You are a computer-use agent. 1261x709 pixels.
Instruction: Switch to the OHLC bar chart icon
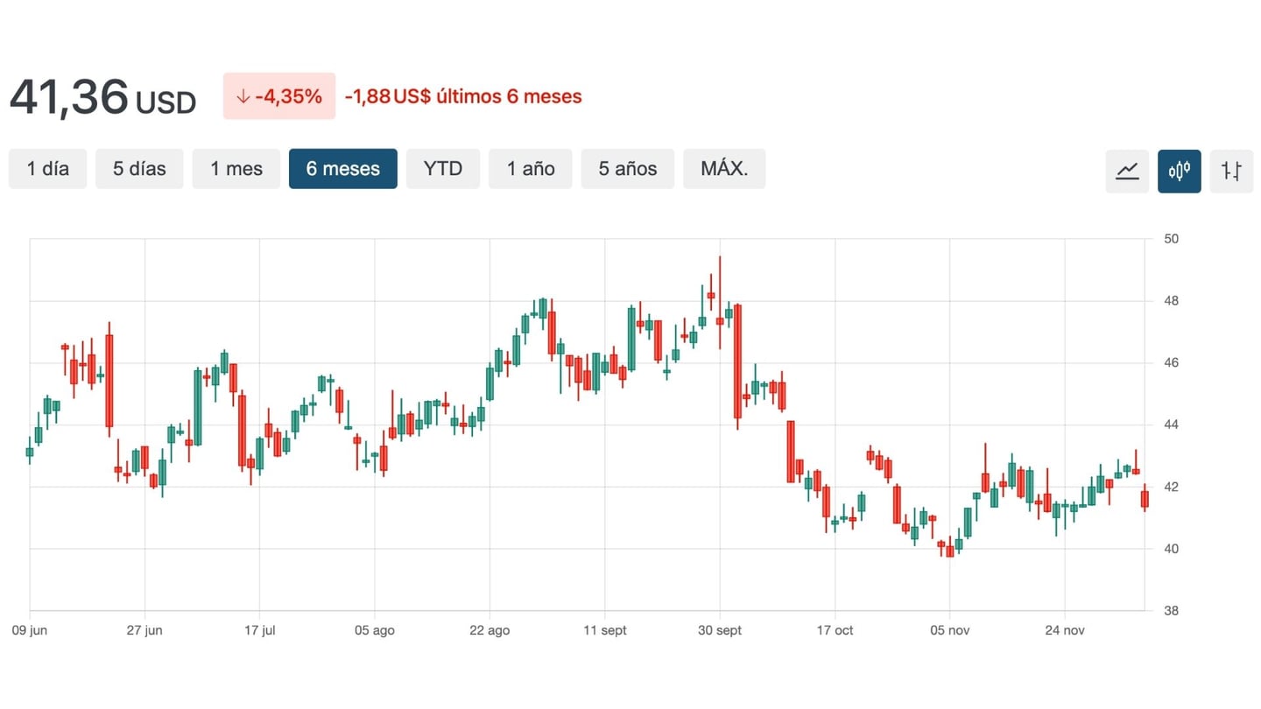(x=1231, y=172)
